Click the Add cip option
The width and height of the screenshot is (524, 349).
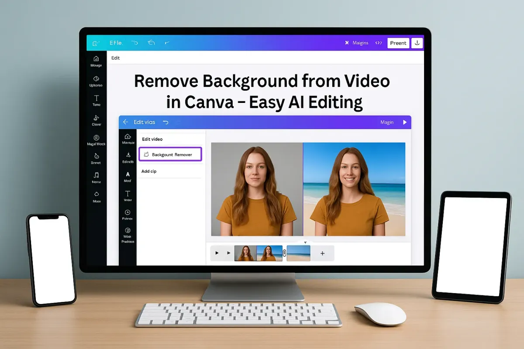click(149, 171)
